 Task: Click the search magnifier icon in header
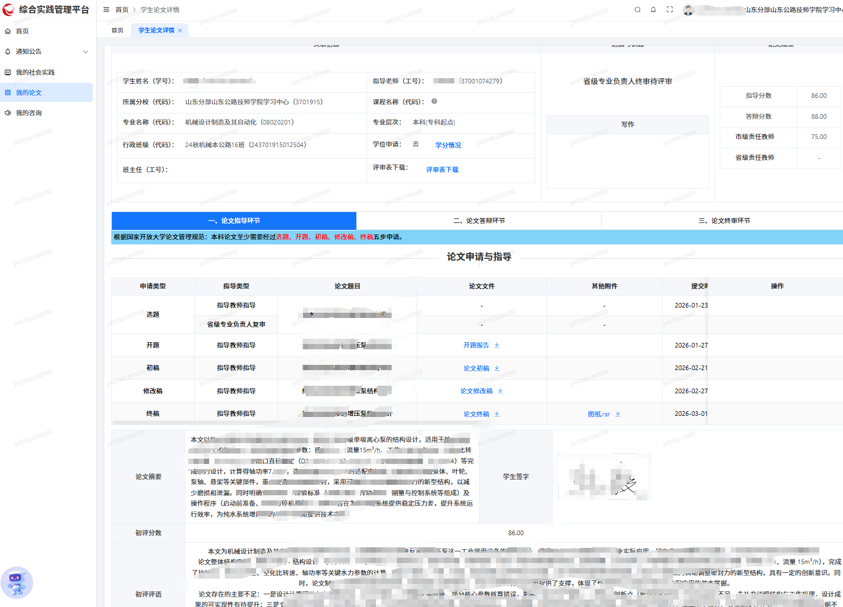pyautogui.click(x=637, y=10)
